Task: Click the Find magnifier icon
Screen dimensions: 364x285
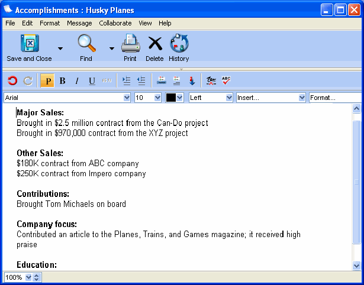Action: pos(86,44)
